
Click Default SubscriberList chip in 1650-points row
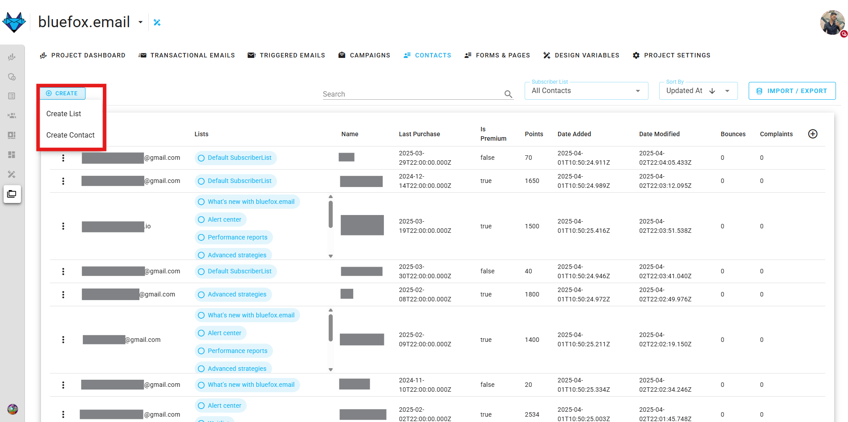236,181
